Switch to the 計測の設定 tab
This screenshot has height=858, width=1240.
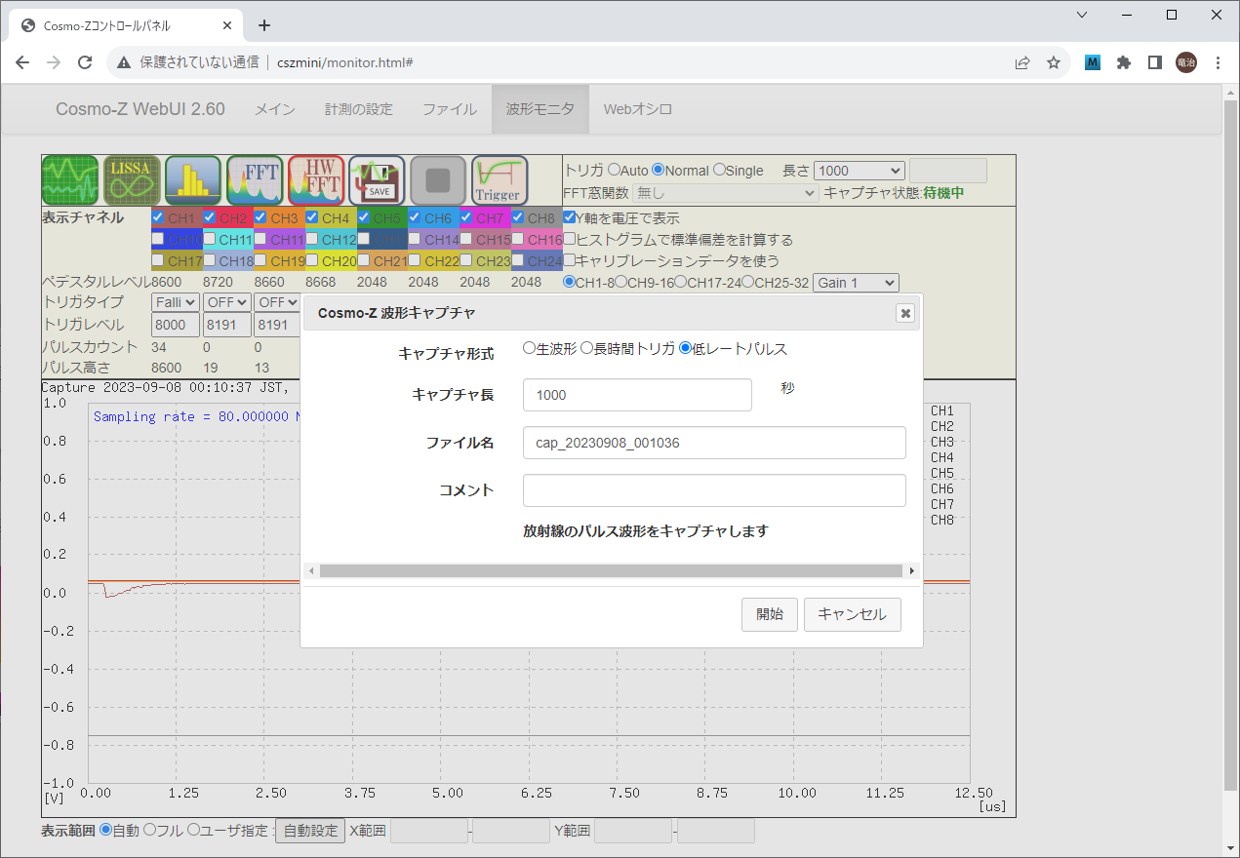tap(358, 109)
